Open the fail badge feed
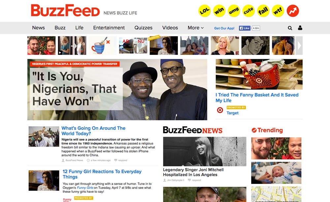The width and height of the screenshot is (330, 202). click(263, 11)
